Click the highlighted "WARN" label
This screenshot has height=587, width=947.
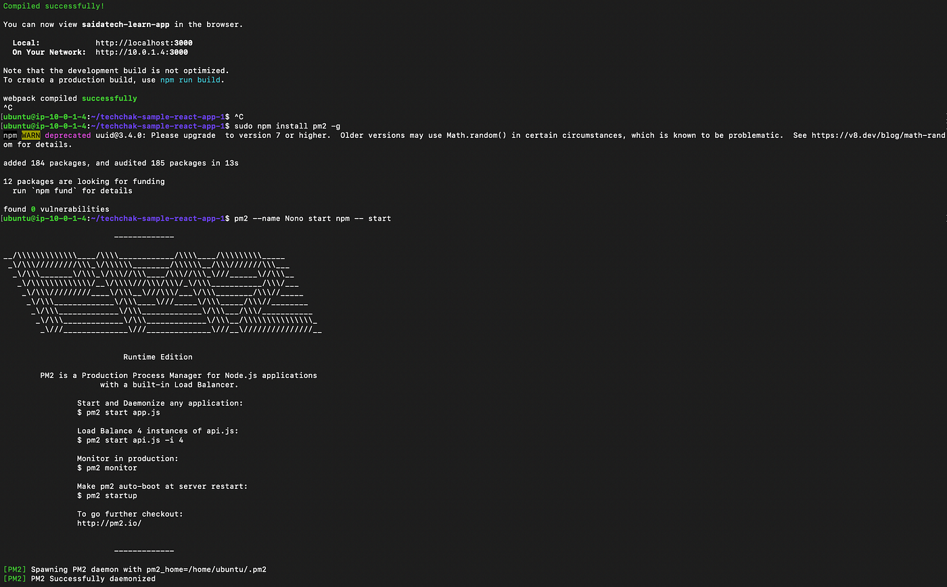coord(31,135)
